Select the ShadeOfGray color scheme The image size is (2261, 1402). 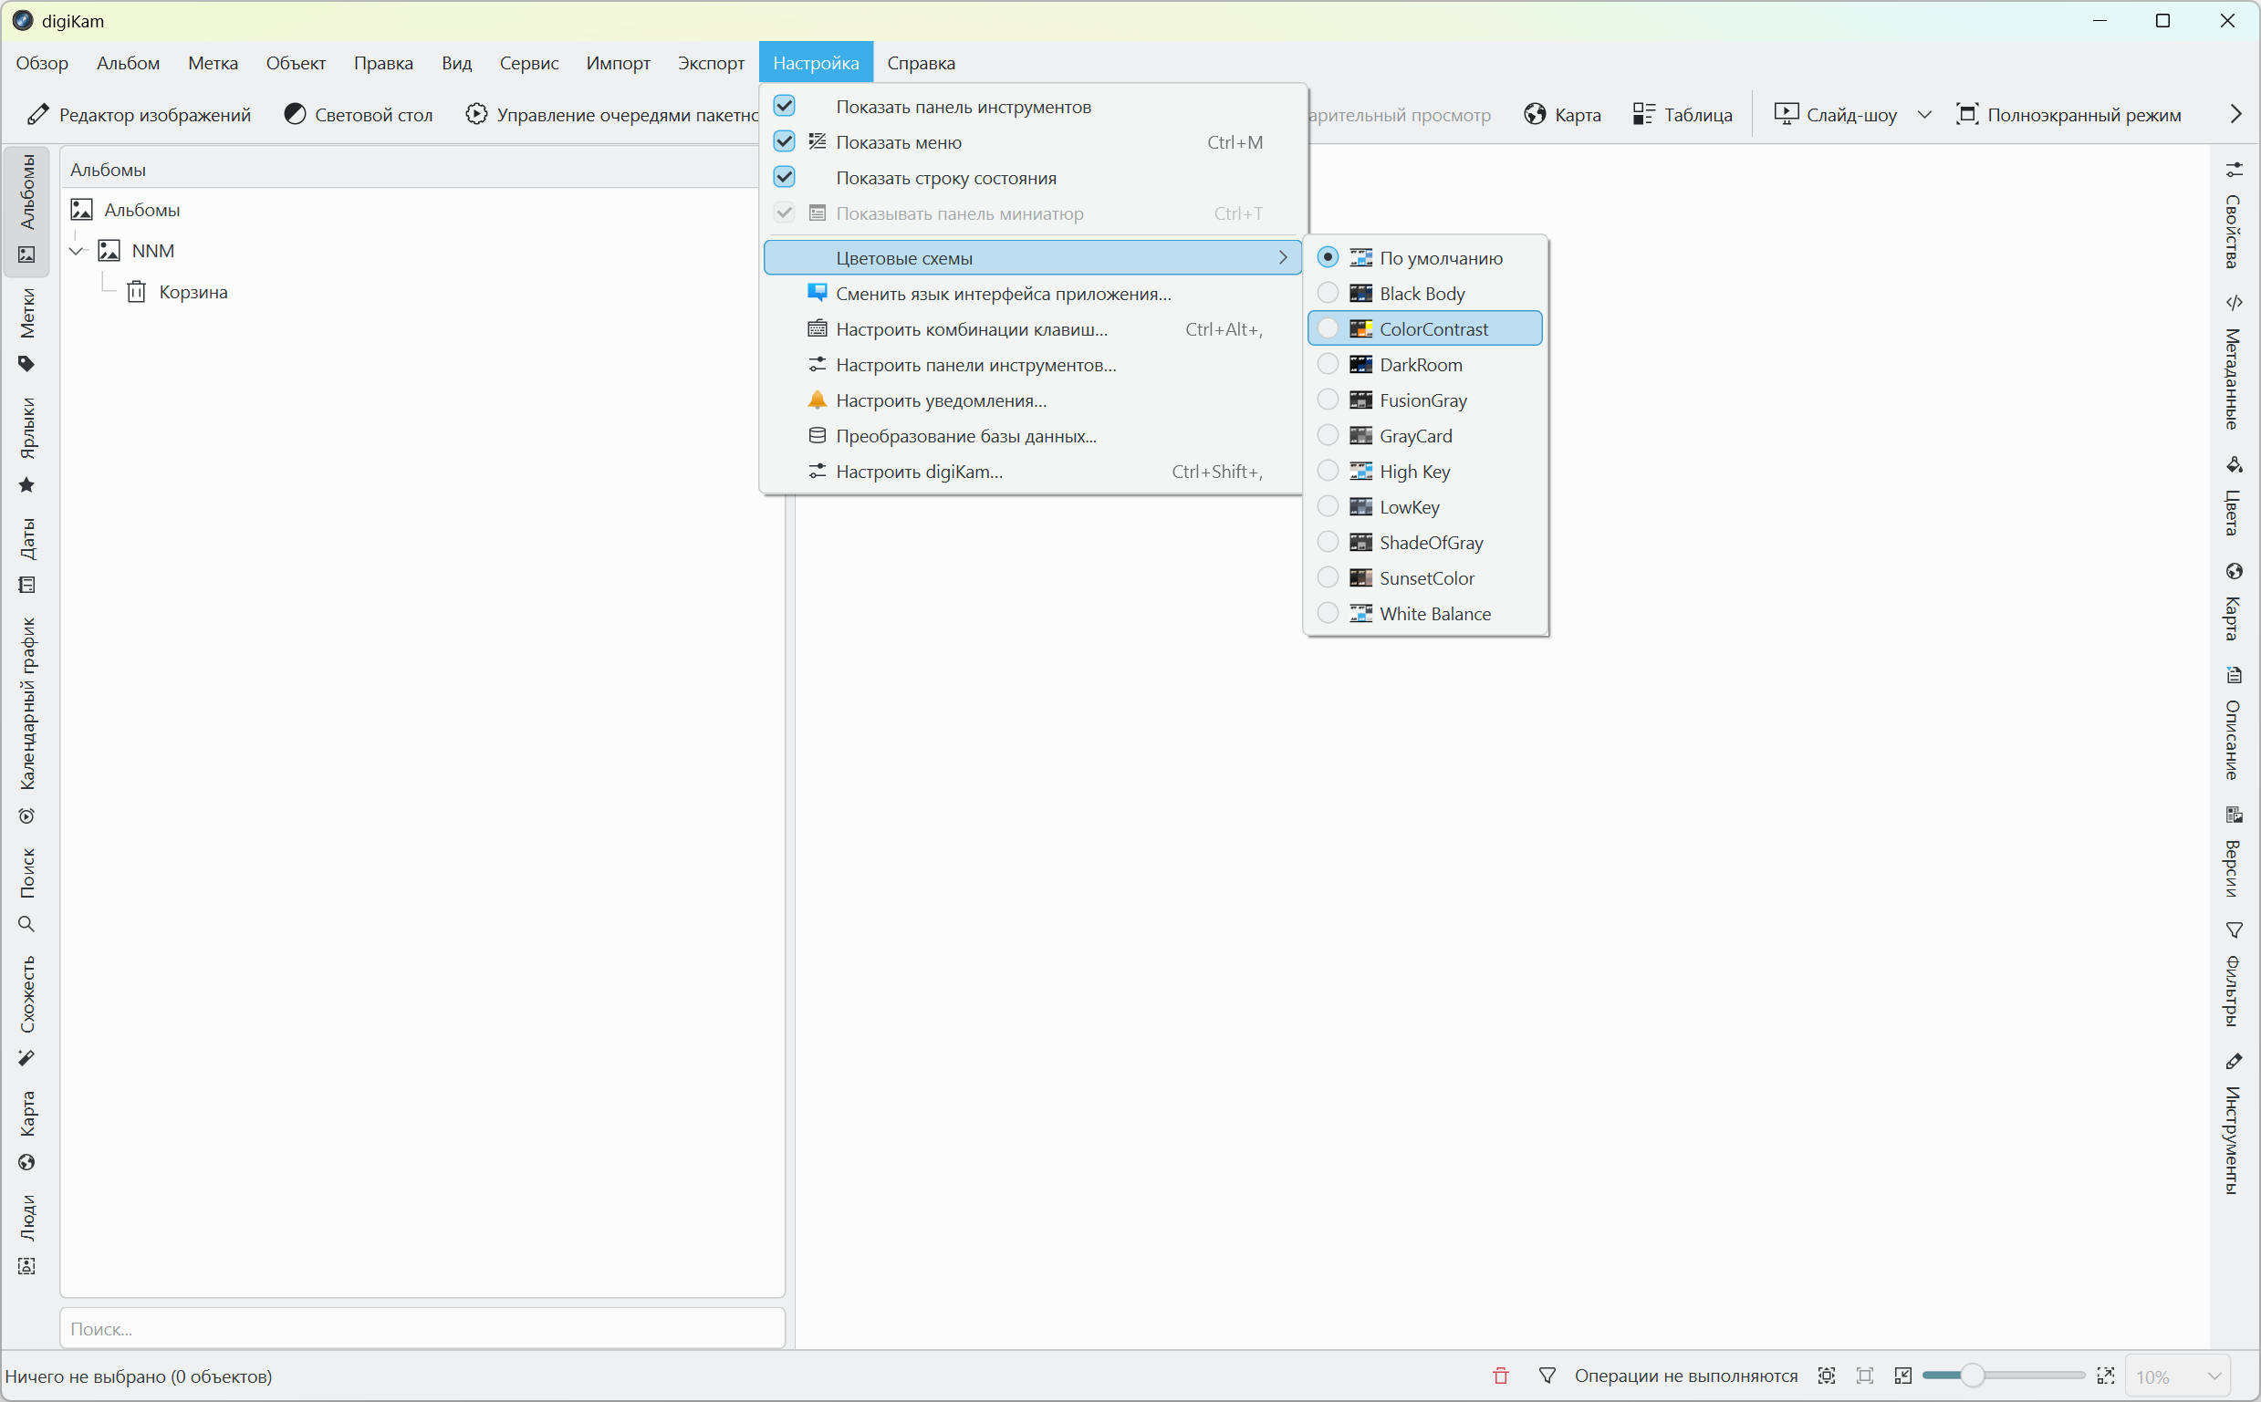coord(1425,542)
